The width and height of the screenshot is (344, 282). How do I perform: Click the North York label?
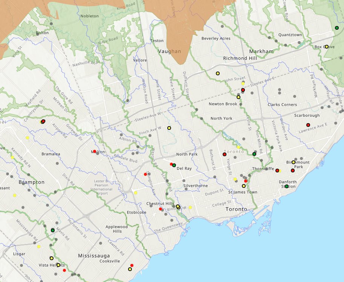(222, 119)
